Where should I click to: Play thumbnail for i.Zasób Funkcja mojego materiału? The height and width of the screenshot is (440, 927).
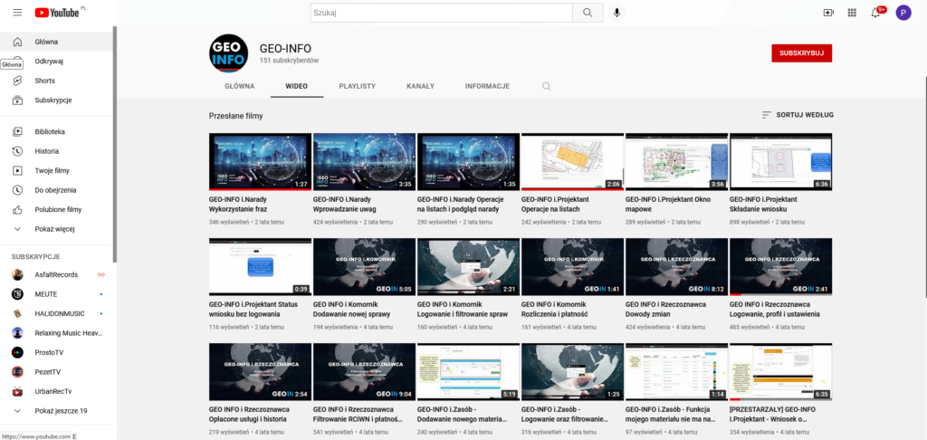point(676,371)
